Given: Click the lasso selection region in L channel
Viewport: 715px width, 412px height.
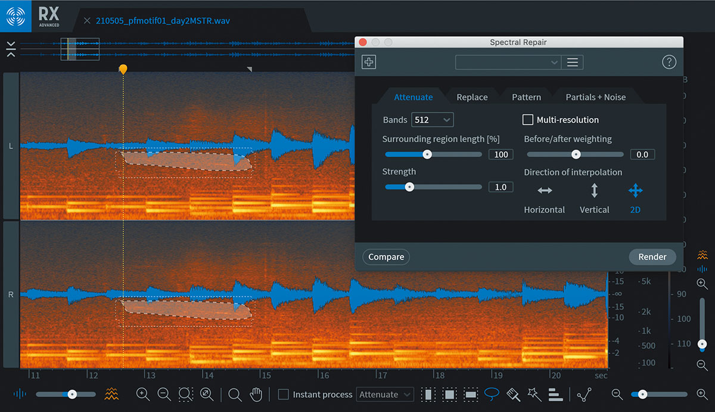Looking at the screenshot, I should (x=186, y=161).
